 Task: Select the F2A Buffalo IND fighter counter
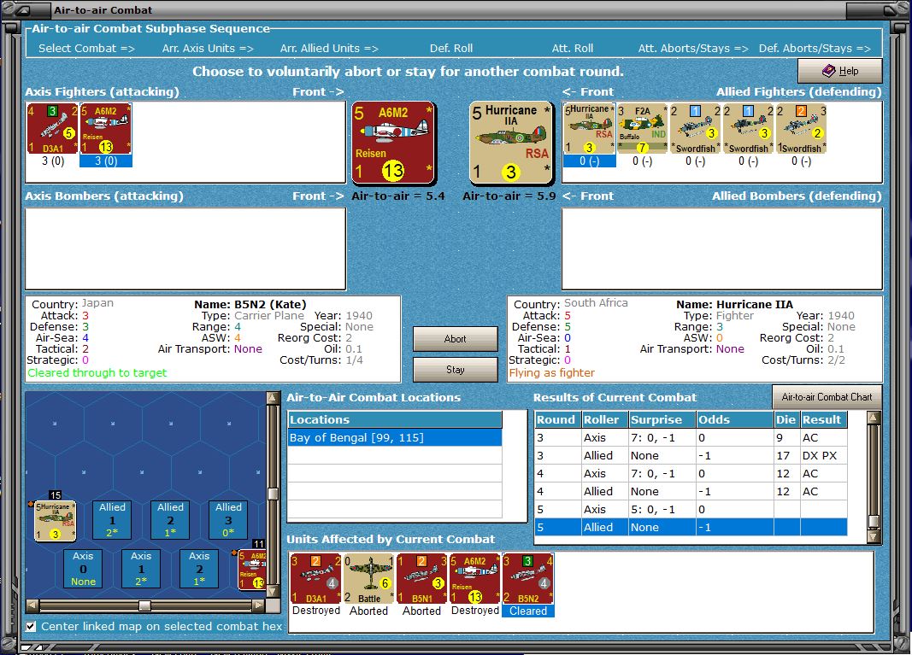point(642,128)
